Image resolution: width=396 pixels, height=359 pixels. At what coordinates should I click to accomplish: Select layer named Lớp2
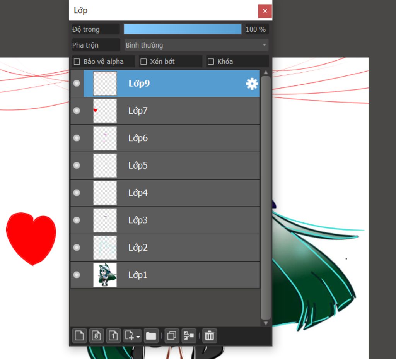(x=165, y=247)
